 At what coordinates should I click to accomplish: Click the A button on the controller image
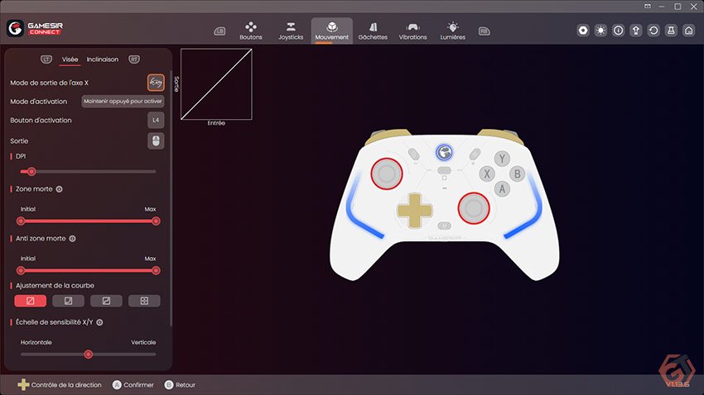[x=502, y=189]
